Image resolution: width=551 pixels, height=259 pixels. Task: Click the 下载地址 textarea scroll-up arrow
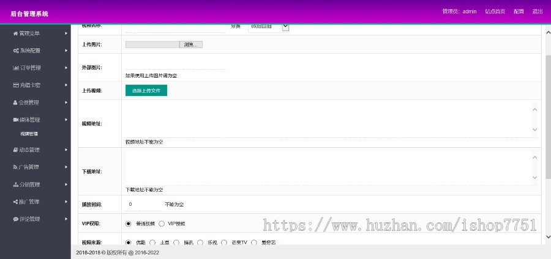pos(535,158)
